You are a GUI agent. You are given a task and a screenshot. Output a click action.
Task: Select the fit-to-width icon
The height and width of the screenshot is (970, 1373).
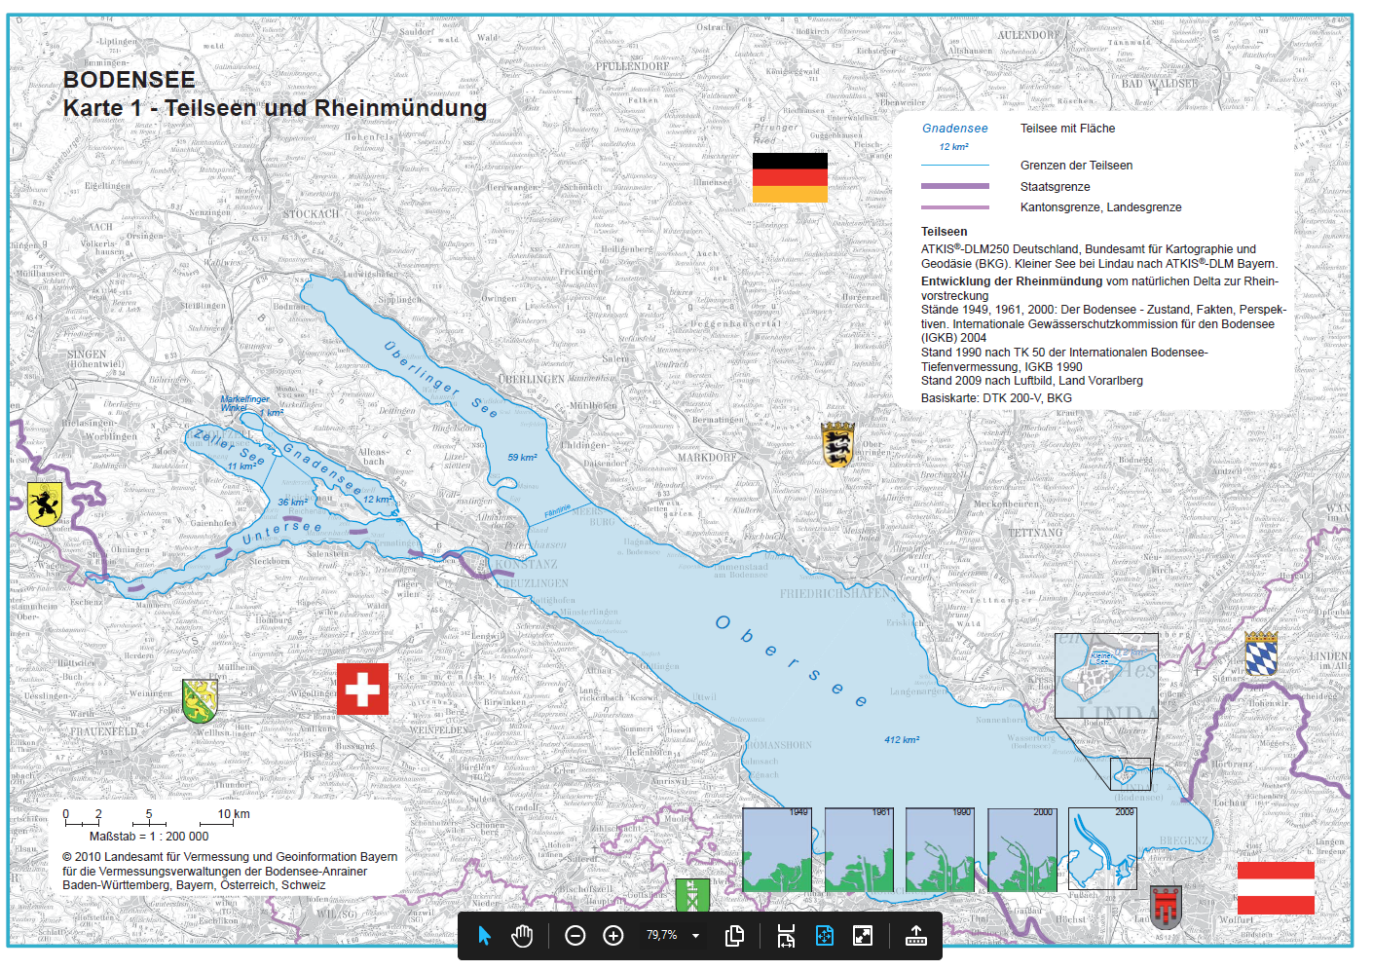tap(786, 935)
